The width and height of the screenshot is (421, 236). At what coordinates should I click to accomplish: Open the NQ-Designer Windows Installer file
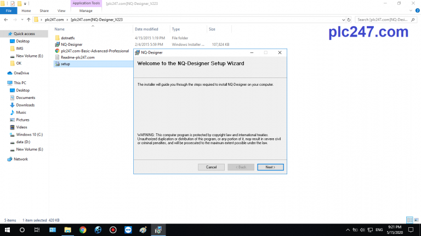(71, 44)
